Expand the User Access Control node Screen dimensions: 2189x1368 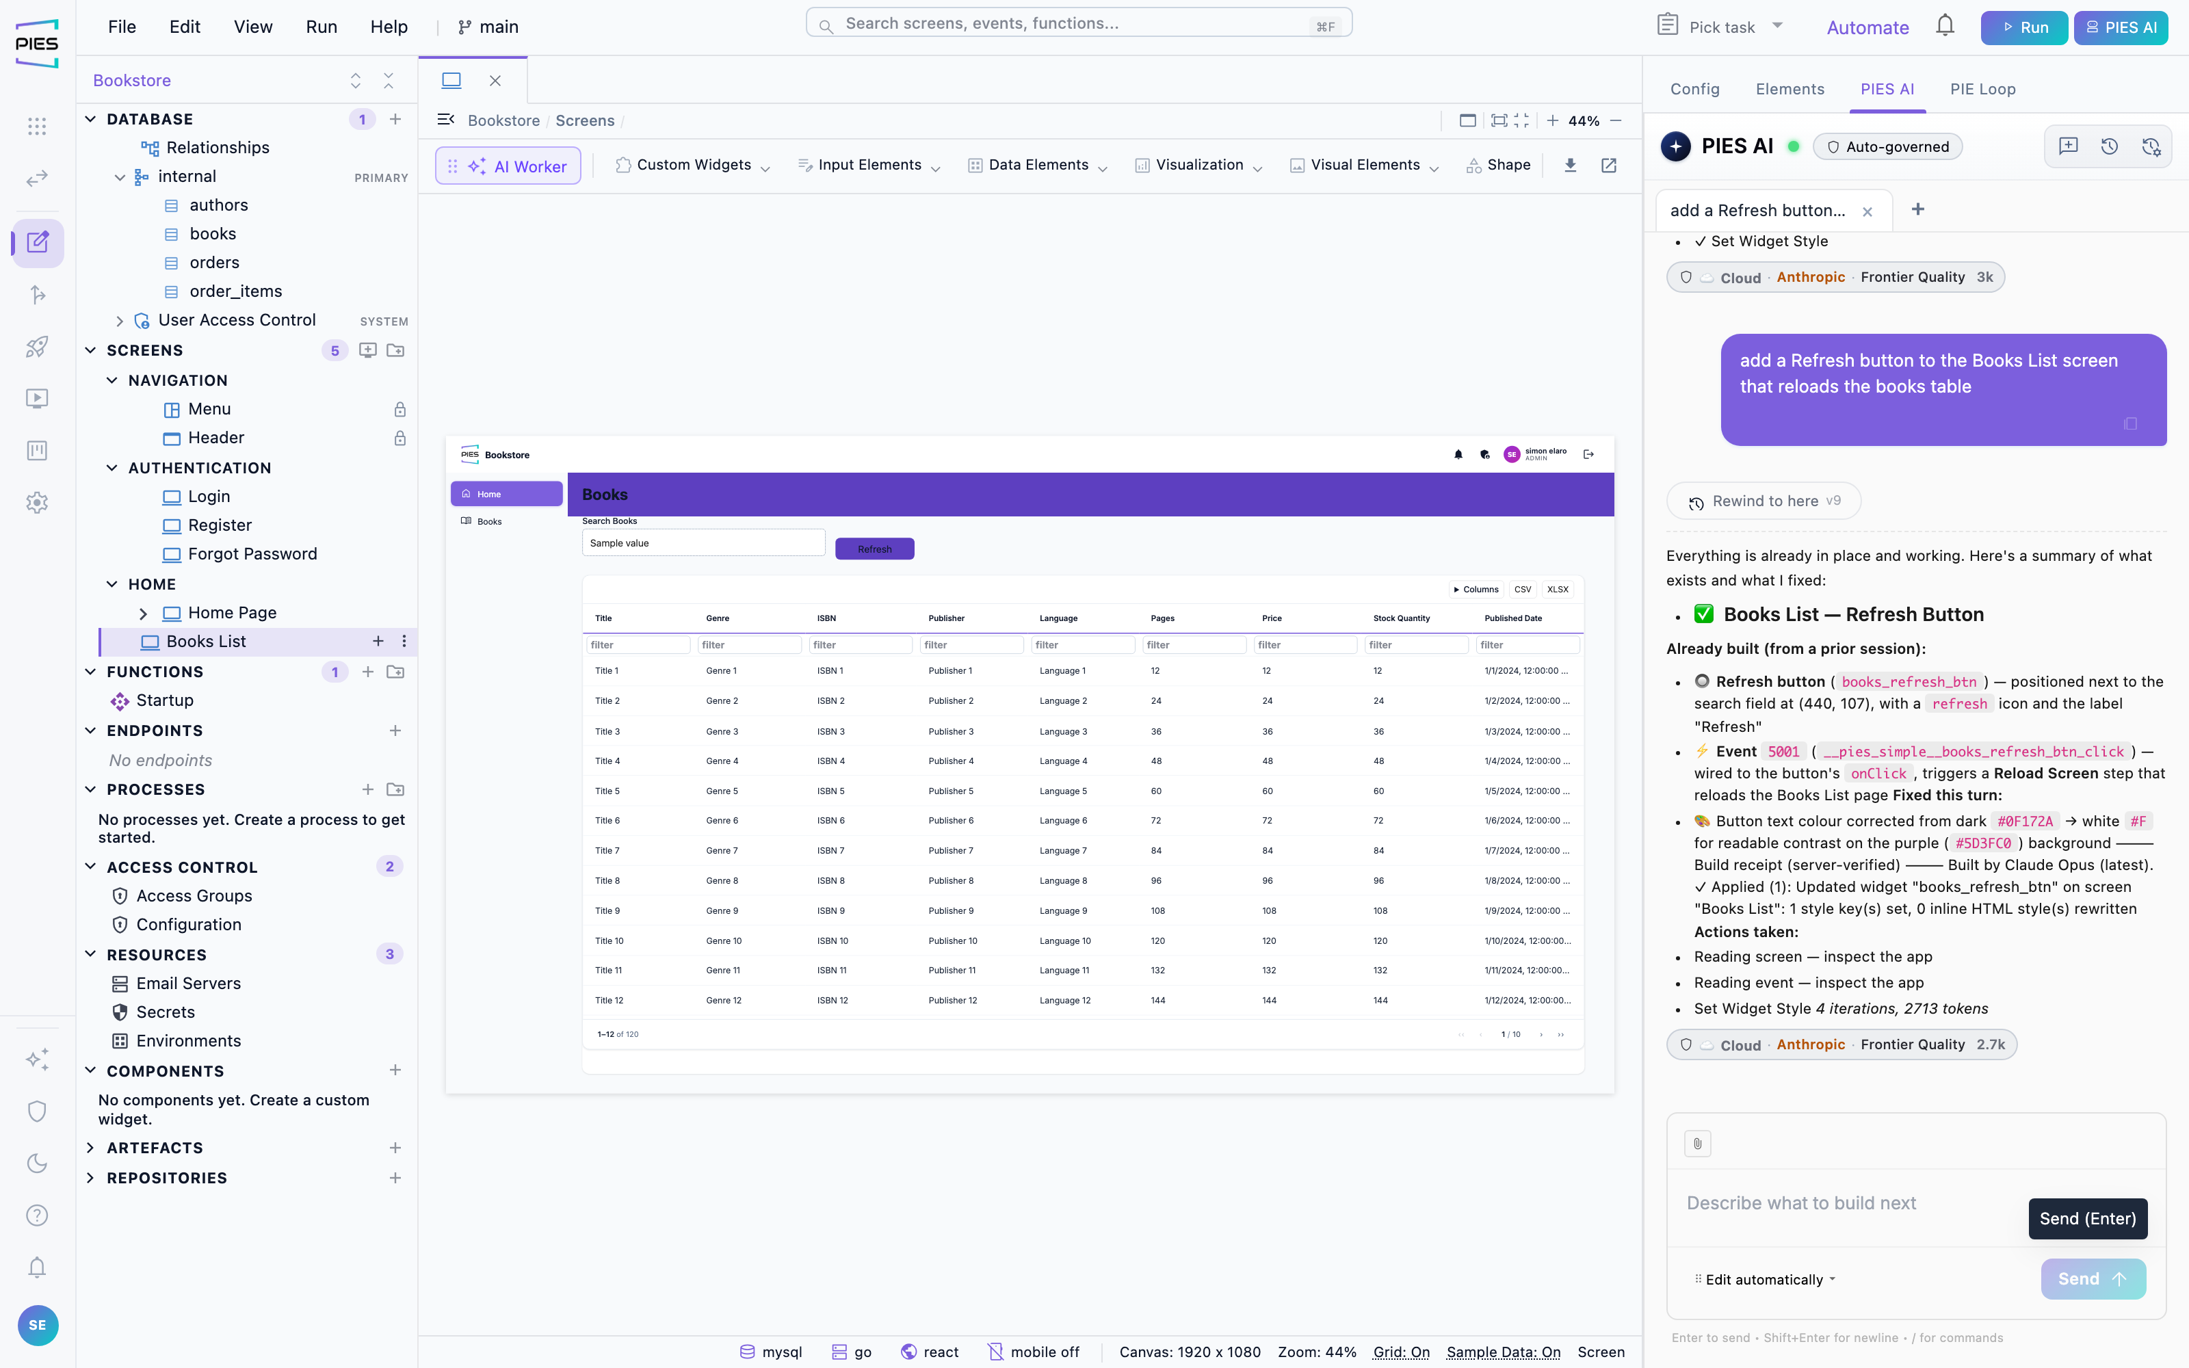(x=120, y=321)
